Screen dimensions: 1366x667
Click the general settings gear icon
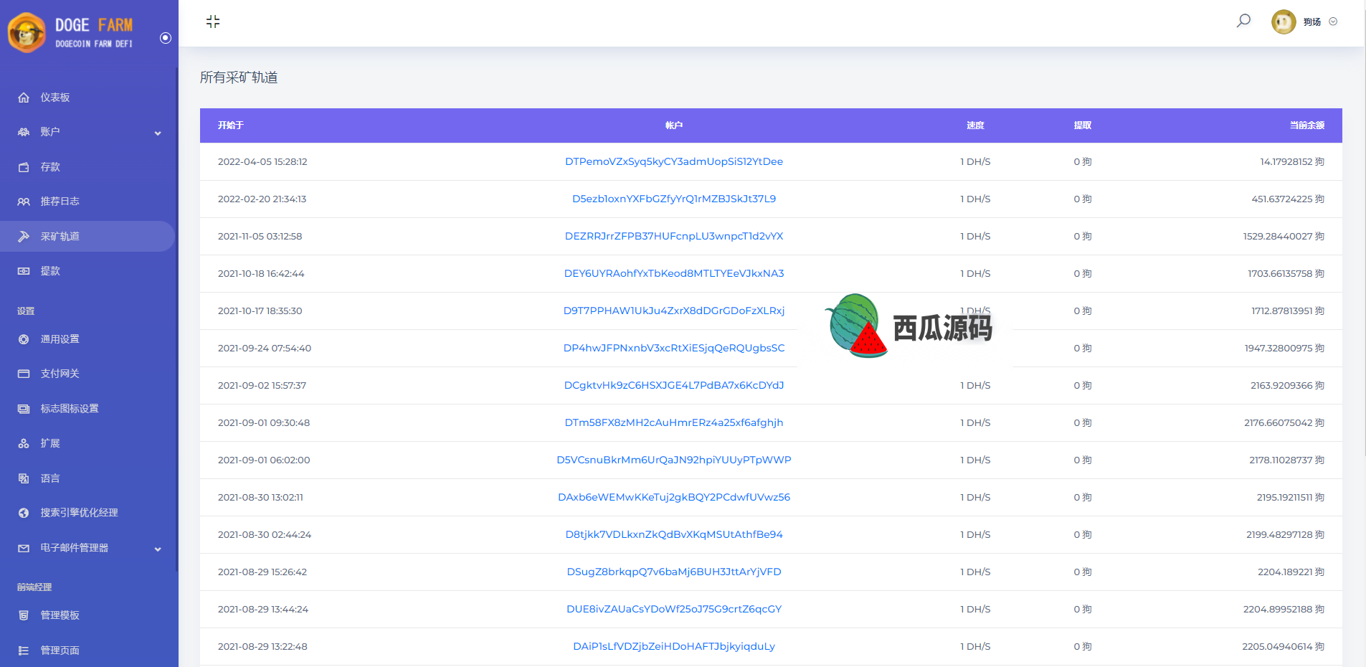point(24,339)
